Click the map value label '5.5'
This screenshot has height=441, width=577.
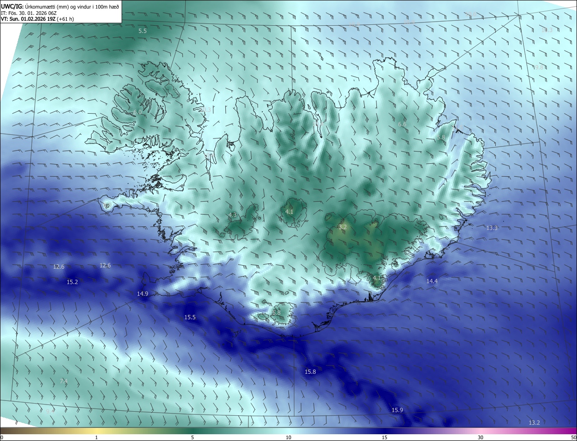(x=142, y=31)
